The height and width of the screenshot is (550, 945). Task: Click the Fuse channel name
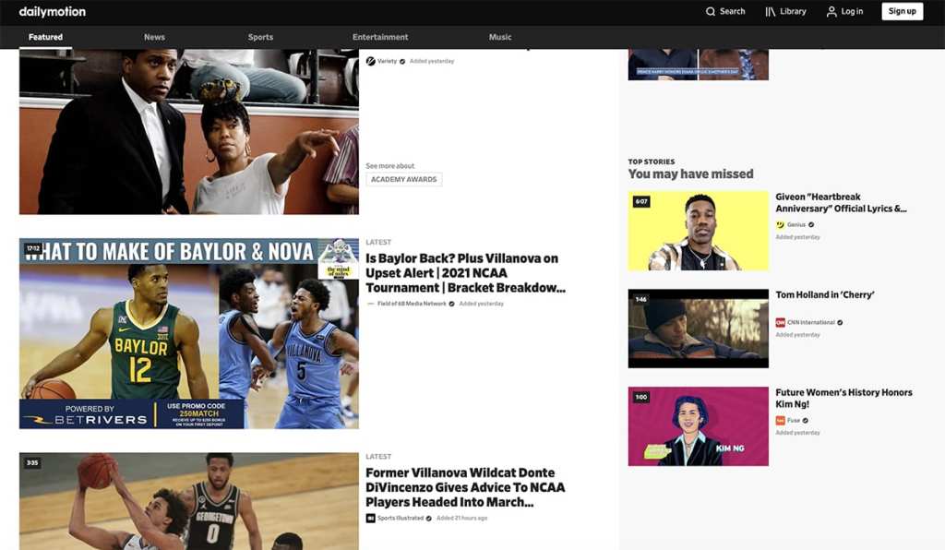coord(793,421)
